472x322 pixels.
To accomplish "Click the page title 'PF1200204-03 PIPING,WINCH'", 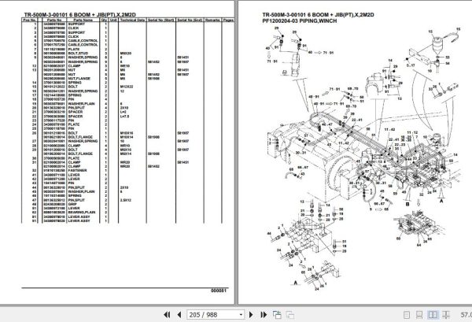I will 300,20.
